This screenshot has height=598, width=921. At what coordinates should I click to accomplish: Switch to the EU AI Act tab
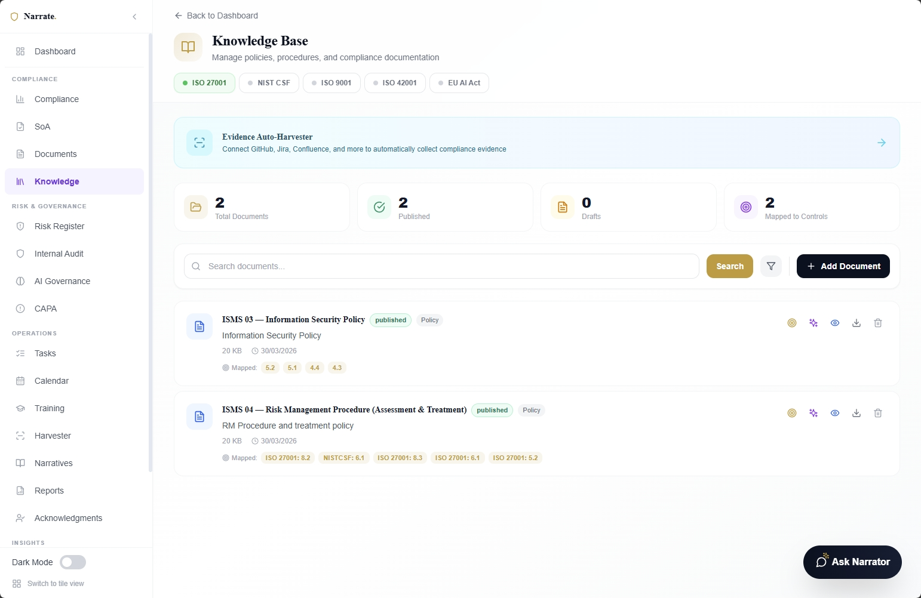point(459,82)
